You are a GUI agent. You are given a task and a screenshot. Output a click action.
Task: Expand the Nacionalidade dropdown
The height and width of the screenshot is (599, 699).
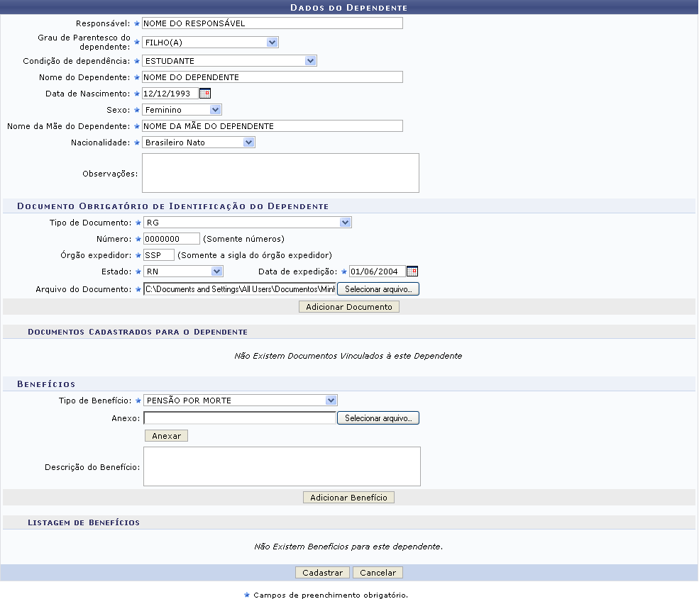tap(198, 142)
